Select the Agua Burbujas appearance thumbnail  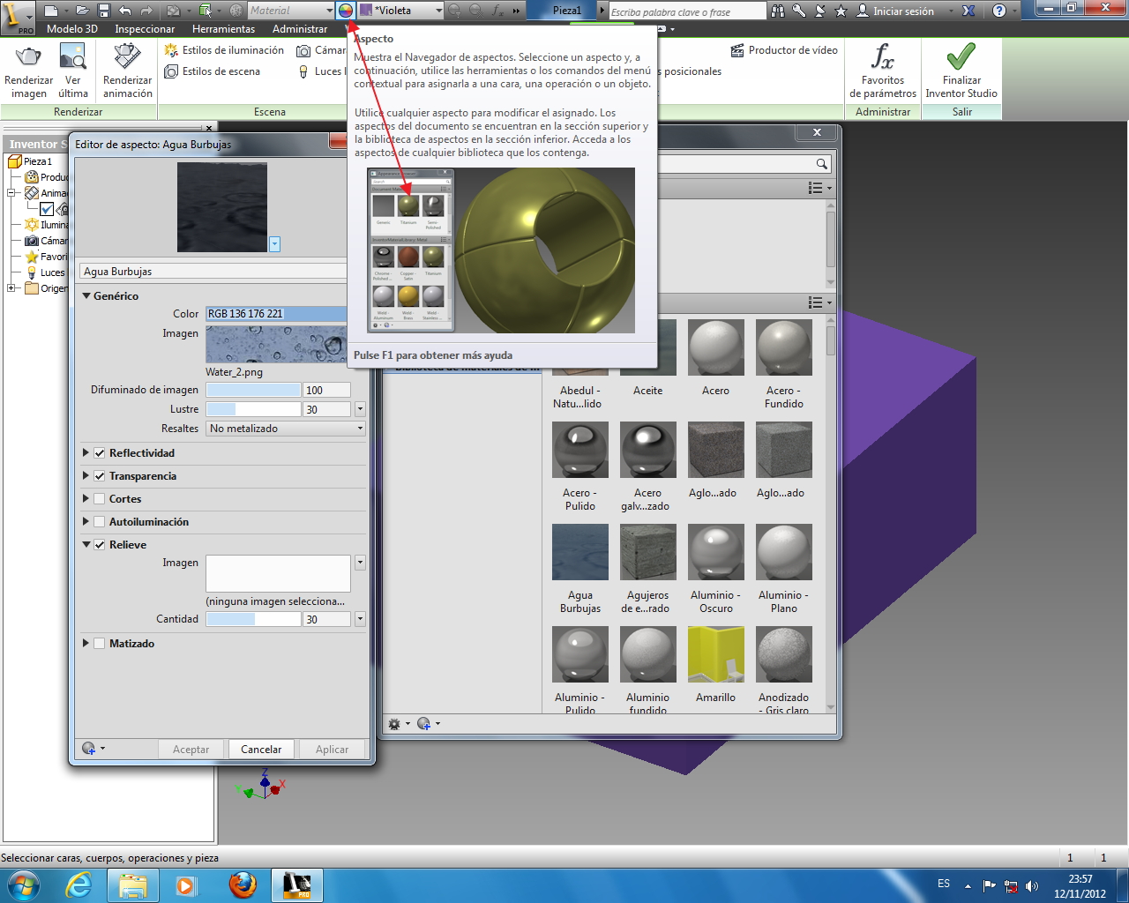580,552
